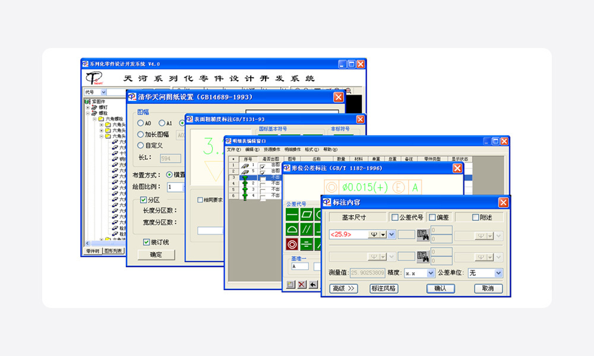
Task: Click the part icon in BOM row 1
Action: pyautogui.click(x=245, y=166)
